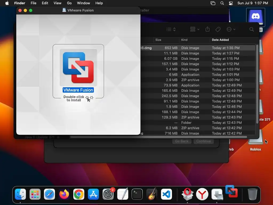
Task: Open the Go menu
Action: point(69,3)
